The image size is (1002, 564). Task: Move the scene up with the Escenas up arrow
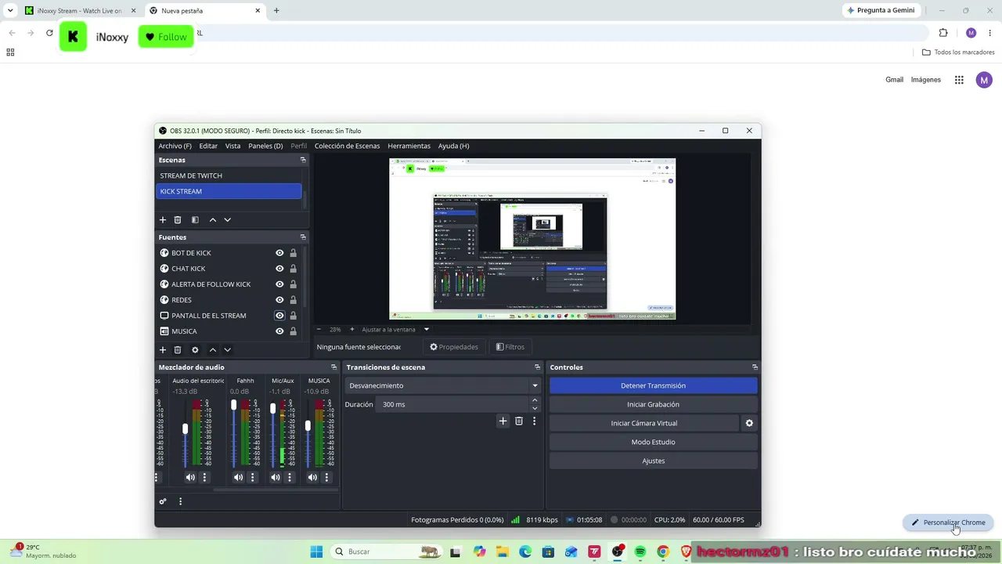point(212,220)
